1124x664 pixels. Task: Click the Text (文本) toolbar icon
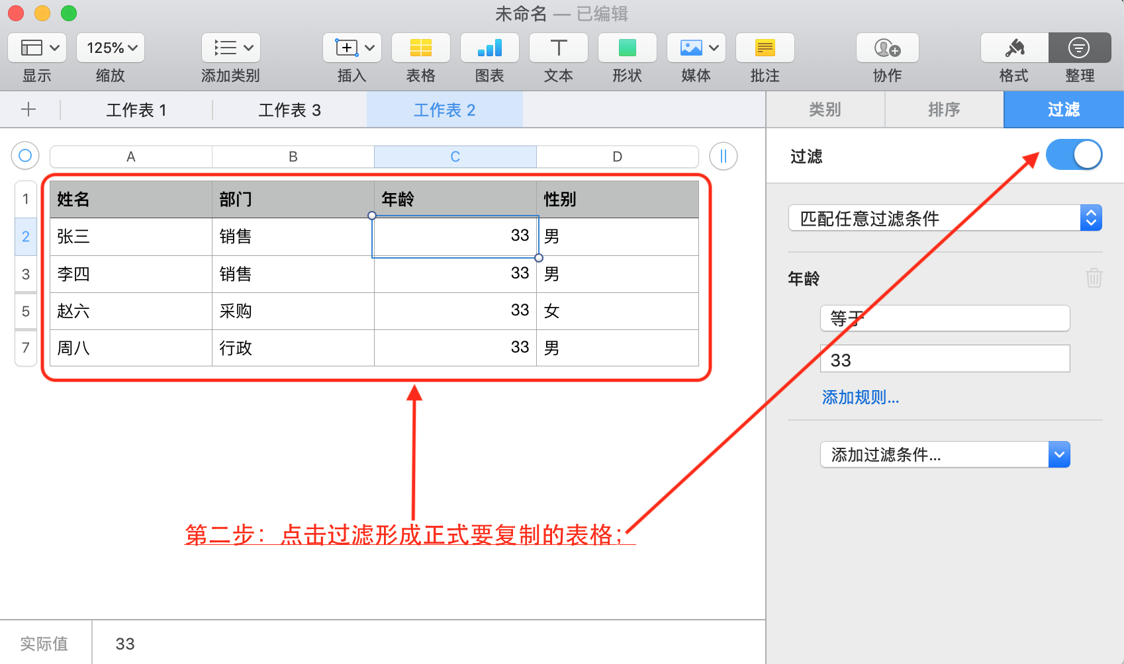tap(558, 48)
